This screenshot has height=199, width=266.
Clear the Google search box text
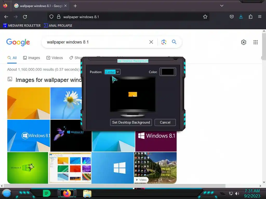[151, 42]
